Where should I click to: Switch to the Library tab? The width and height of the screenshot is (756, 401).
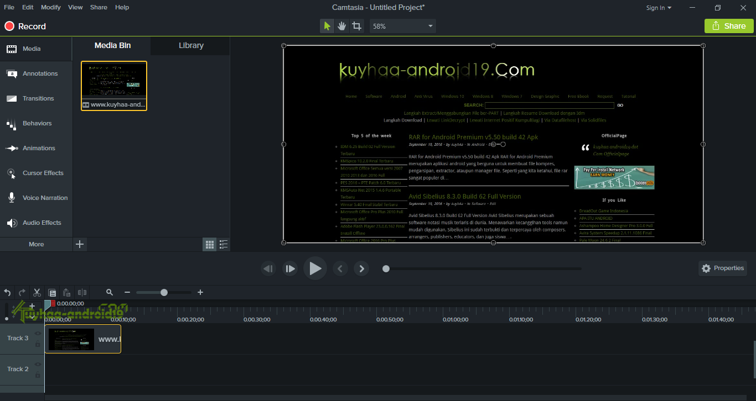(191, 45)
